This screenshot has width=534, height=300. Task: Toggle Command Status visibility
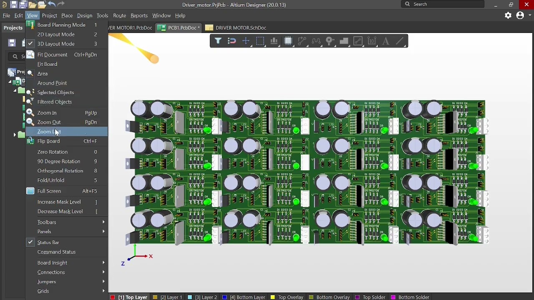point(67,252)
